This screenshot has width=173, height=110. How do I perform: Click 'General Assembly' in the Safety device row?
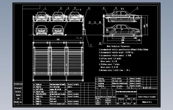(x=136, y=78)
